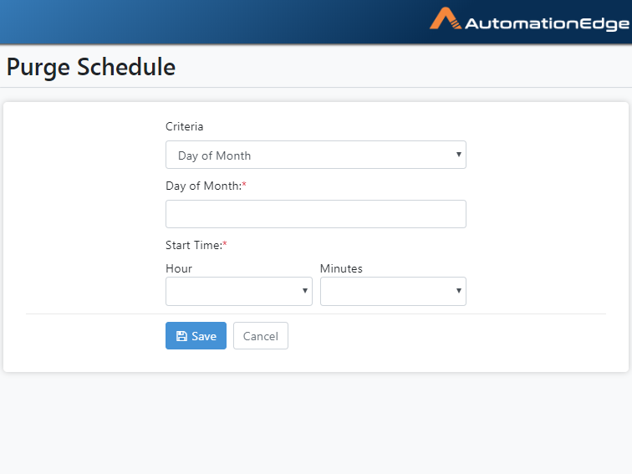The height and width of the screenshot is (474, 632).
Task: Click the AutomationEdge brand name text
Action: pyautogui.click(x=547, y=23)
